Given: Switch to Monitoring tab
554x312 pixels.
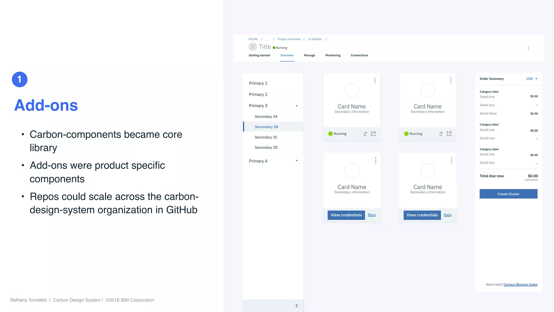Looking at the screenshot, I should click(x=333, y=55).
